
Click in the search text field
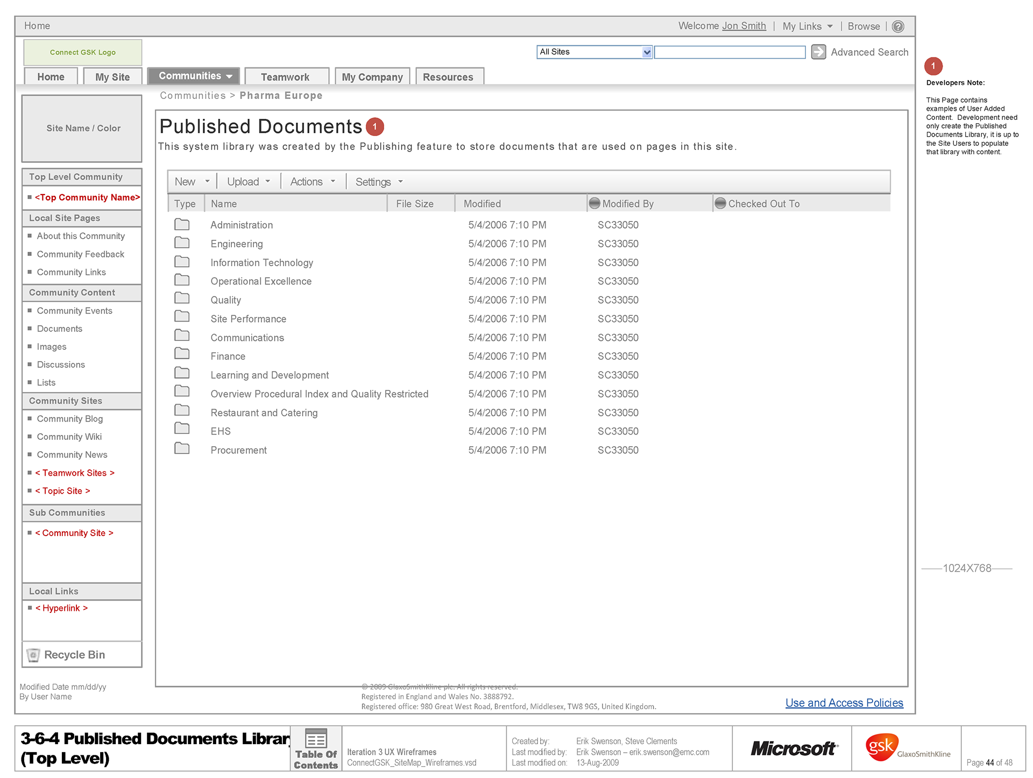tap(729, 52)
